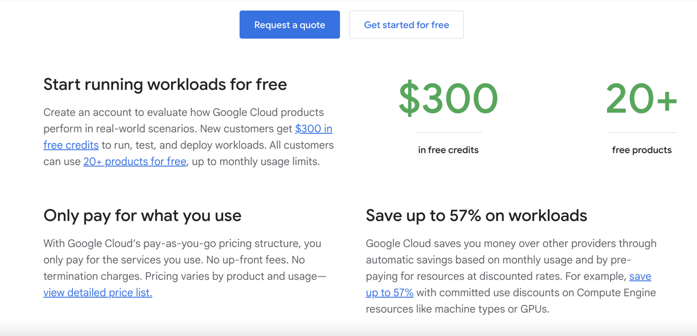Screen dimensions: 697x336
Task: Open the "20+ products for free" link
Action: 135,161
